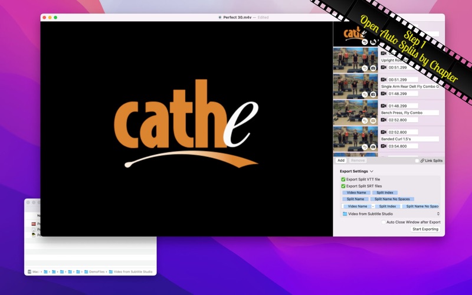Click Bench Press start time field 01:48.299

[403, 106]
